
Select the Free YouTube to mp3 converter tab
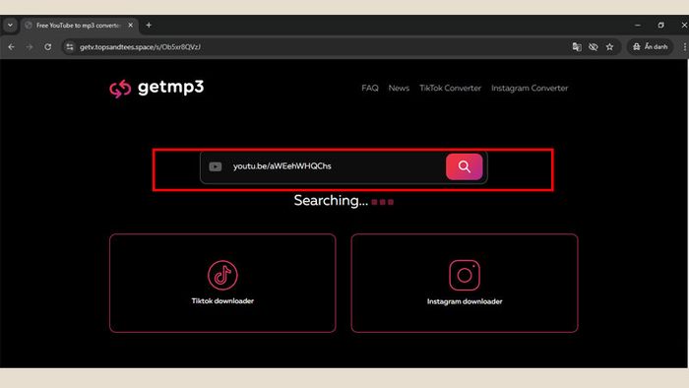tap(79, 26)
